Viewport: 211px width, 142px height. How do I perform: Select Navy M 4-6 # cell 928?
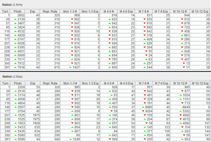click(109, 87)
